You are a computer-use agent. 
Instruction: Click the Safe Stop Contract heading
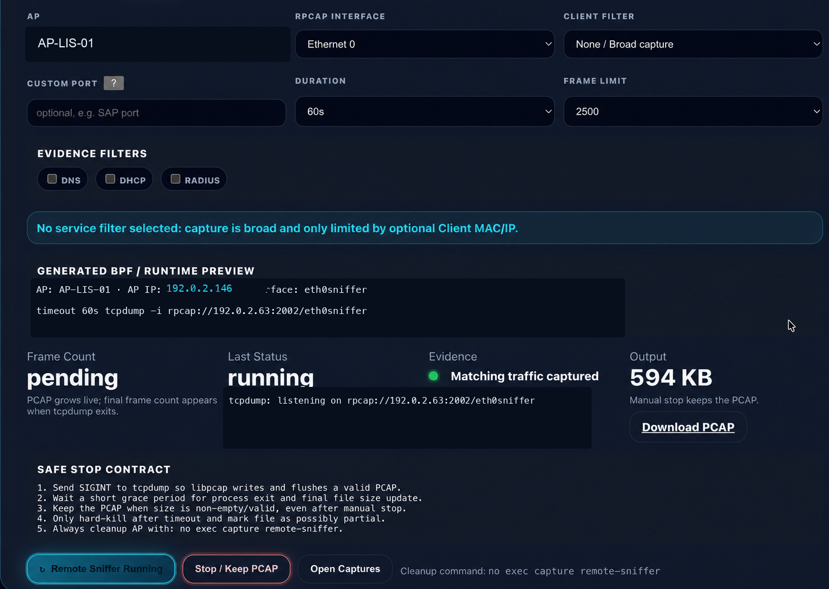point(104,469)
